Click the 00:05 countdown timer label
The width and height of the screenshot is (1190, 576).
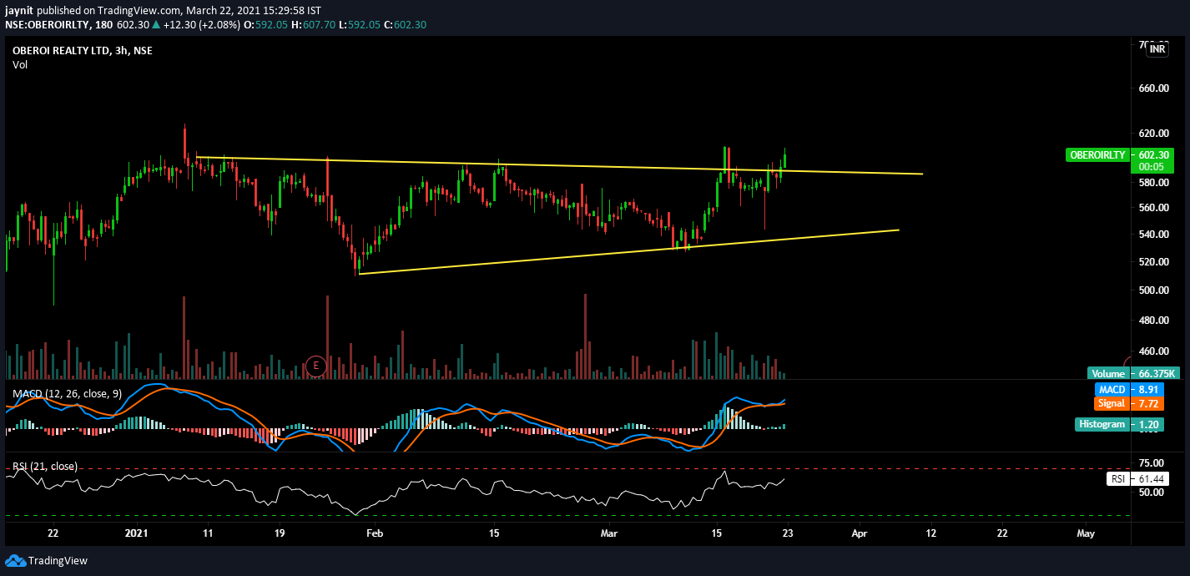tap(1150, 166)
